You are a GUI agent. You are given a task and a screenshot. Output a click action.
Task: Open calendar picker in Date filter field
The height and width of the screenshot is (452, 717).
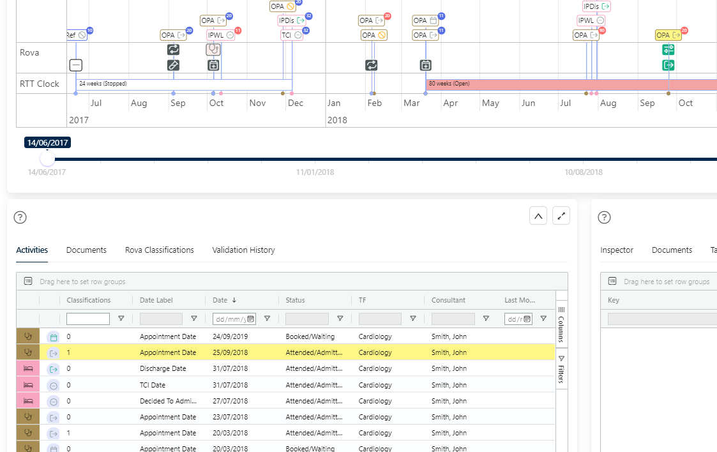(251, 319)
